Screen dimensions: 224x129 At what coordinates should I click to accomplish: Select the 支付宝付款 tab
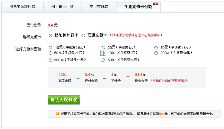pyautogui.click(x=99, y=7)
